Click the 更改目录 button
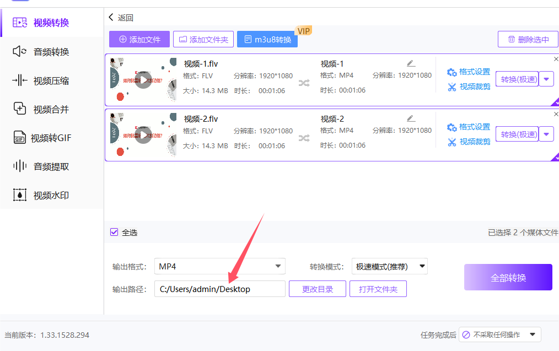 318,289
